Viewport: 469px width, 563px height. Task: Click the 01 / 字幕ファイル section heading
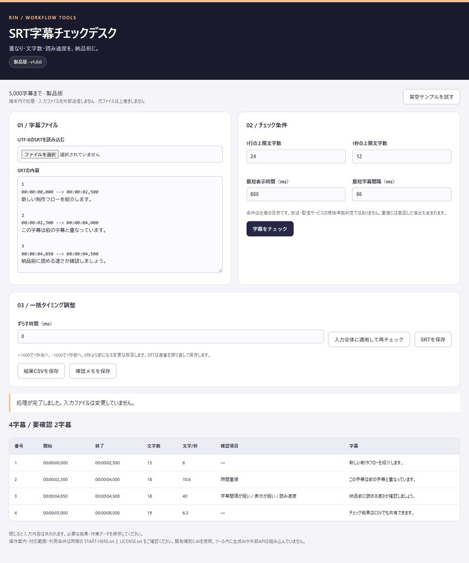click(x=38, y=125)
